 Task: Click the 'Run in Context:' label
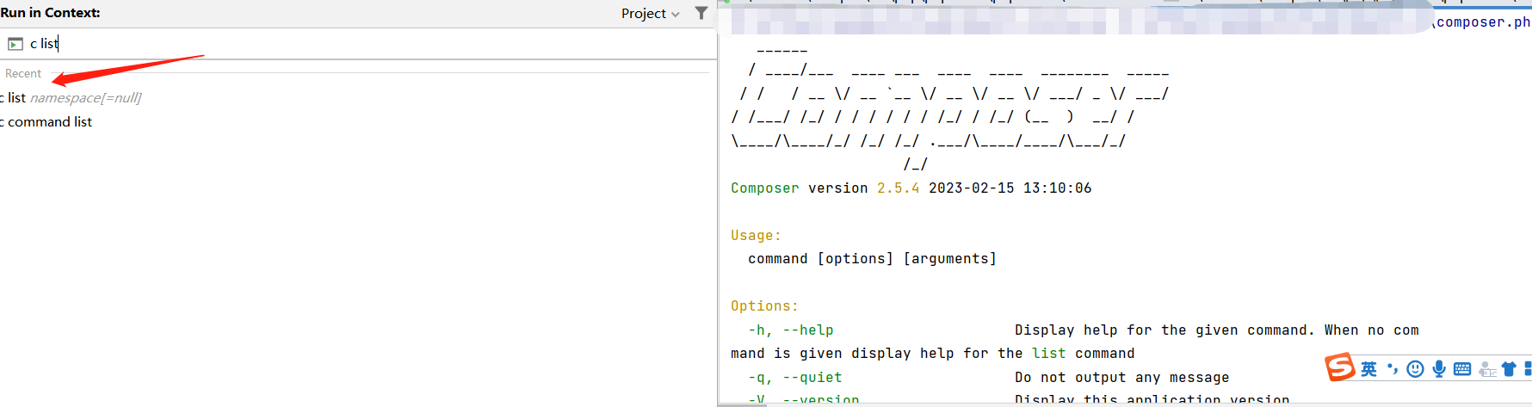point(50,13)
